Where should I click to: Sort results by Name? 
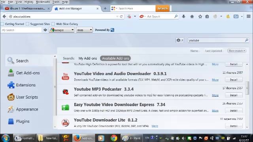tap(194, 51)
